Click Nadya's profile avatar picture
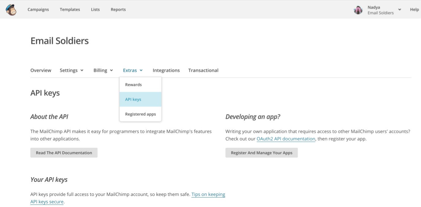Viewport: 421px width, 207px height. point(358,10)
